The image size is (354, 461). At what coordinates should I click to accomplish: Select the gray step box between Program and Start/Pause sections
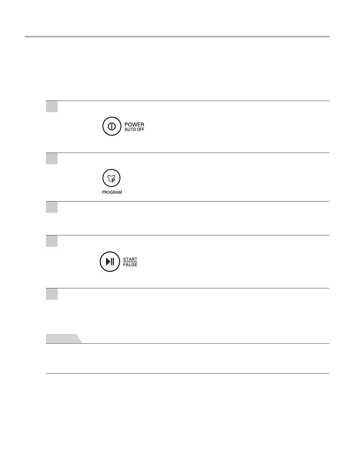click(52, 207)
